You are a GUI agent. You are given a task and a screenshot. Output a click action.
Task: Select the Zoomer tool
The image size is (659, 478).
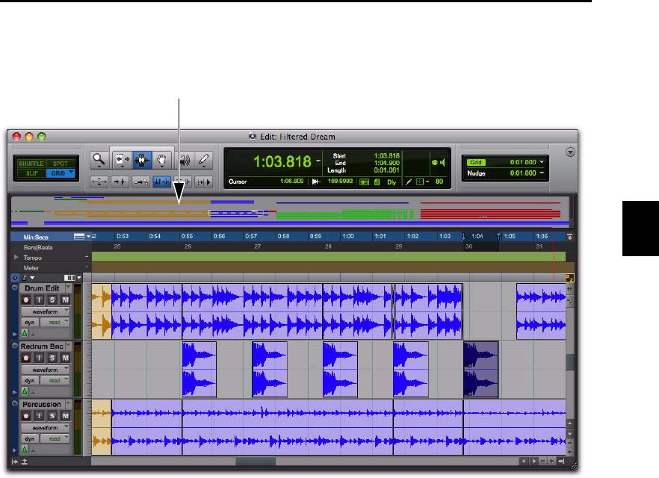pos(98,159)
